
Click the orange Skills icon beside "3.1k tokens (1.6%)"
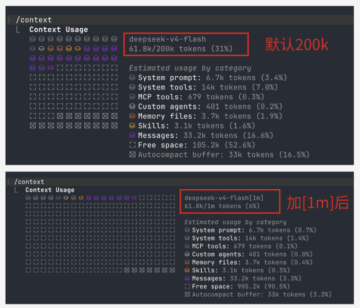(132, 126)
